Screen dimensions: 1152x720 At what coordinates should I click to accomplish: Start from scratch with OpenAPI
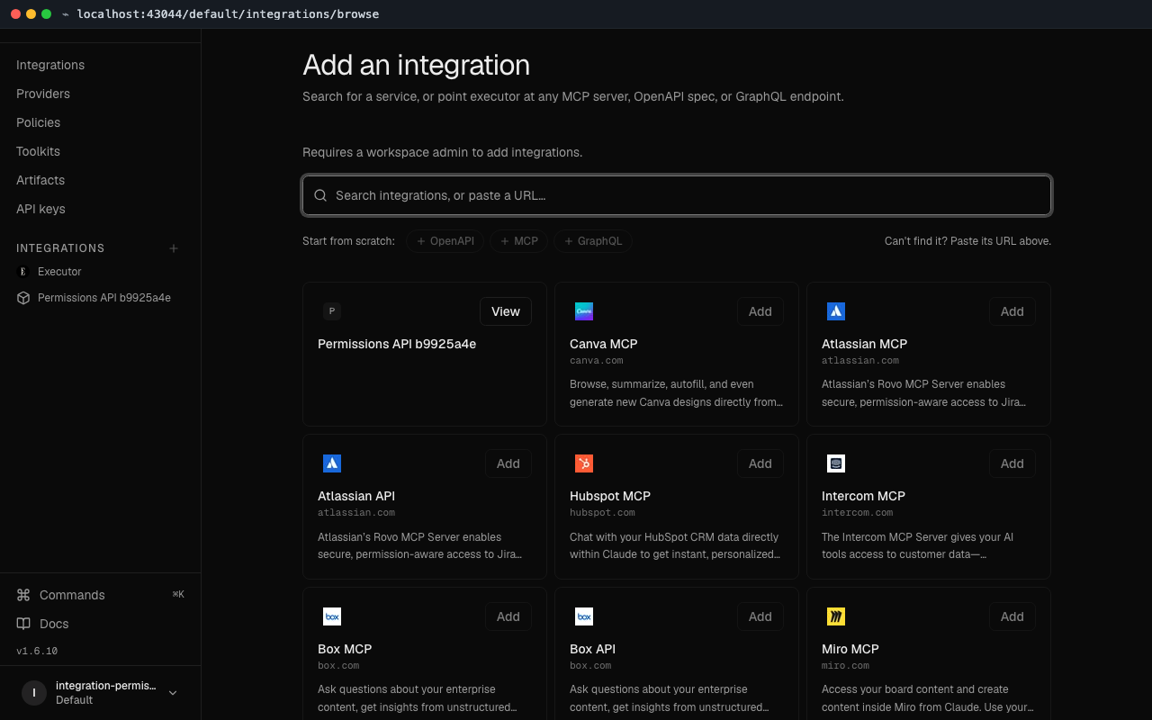coord(445,241)
